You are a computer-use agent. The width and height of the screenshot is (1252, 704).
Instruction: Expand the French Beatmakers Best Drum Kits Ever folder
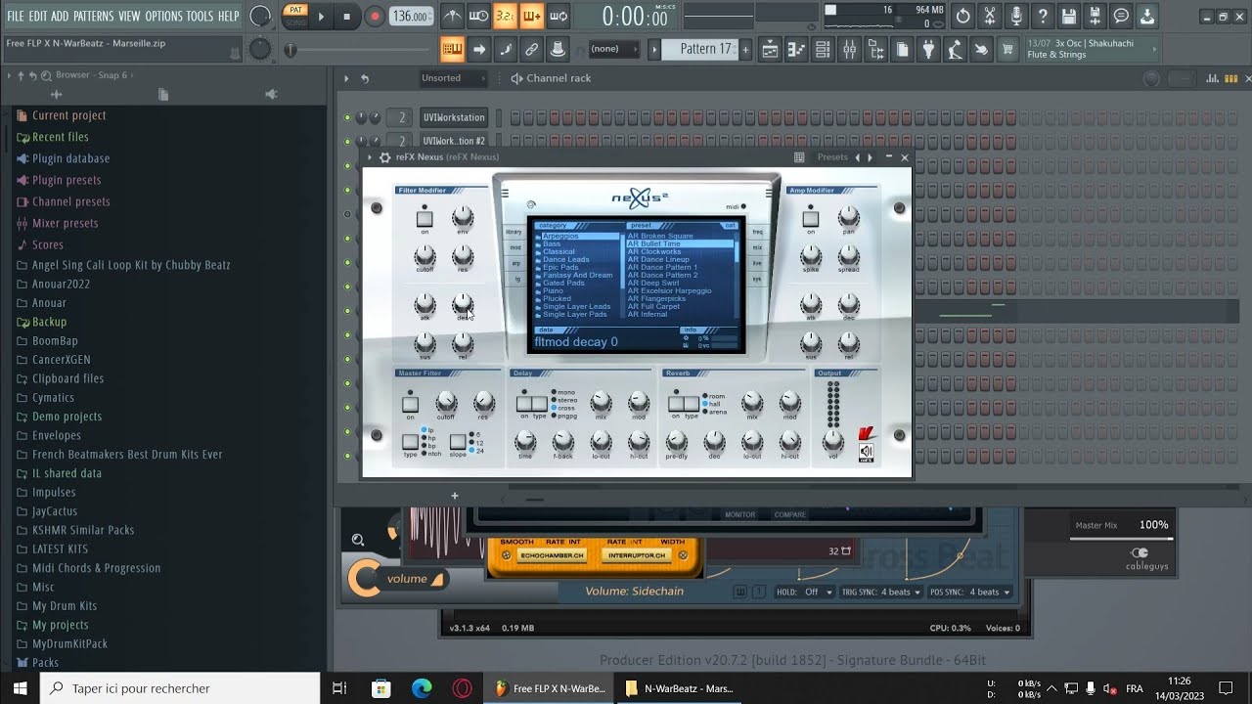[x=127, y=455]
